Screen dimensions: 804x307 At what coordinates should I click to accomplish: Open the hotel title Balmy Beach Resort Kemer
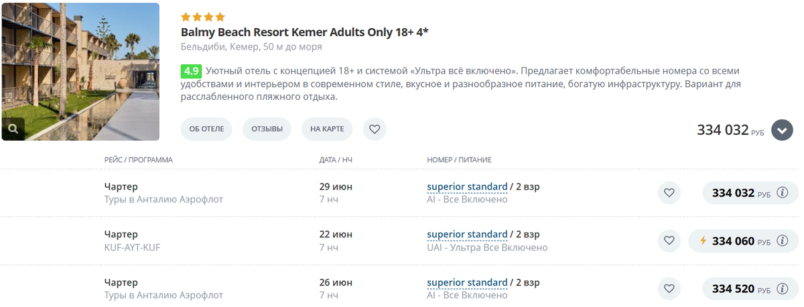[x=305, y=32]
